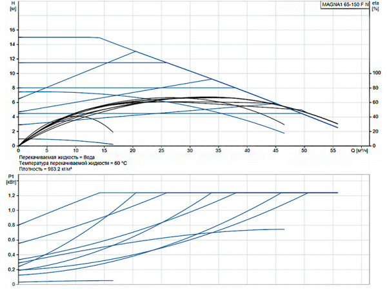Click the 25 tick on the Q axis
This screenshot has height=290, width=387.
tap(161, 150)
